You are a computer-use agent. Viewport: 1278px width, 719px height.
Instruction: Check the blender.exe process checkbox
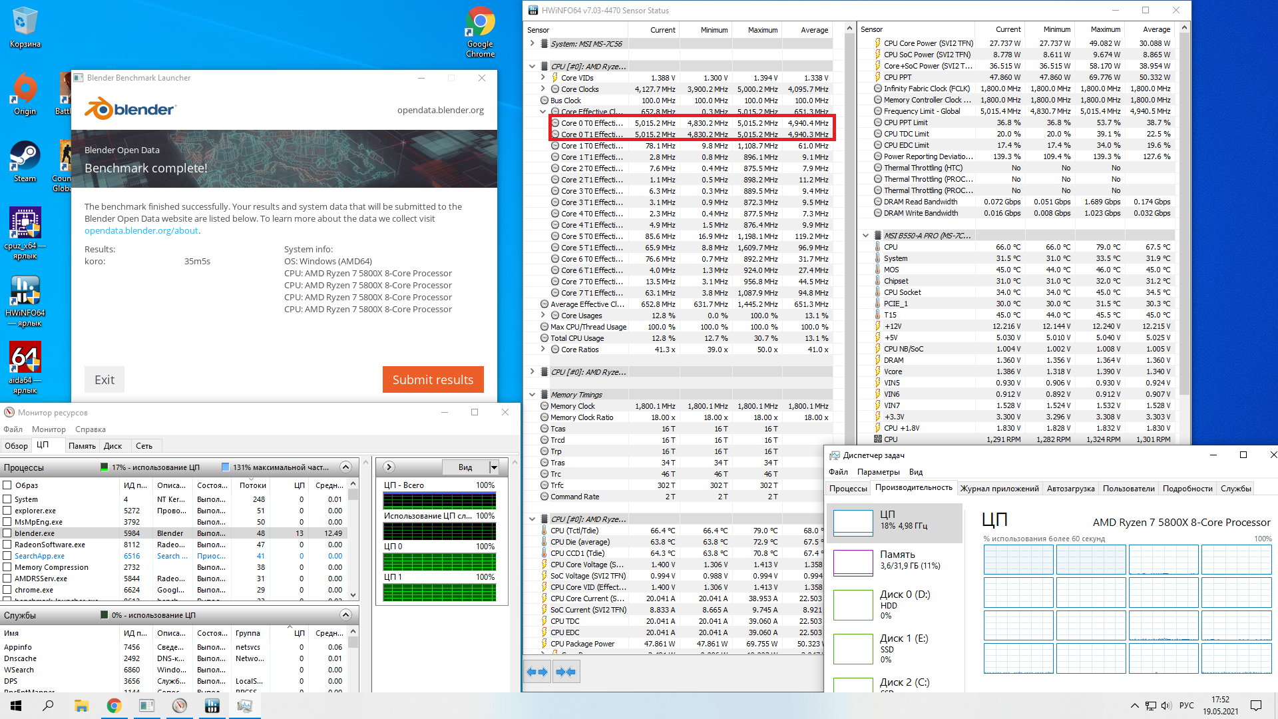point(7,533)
